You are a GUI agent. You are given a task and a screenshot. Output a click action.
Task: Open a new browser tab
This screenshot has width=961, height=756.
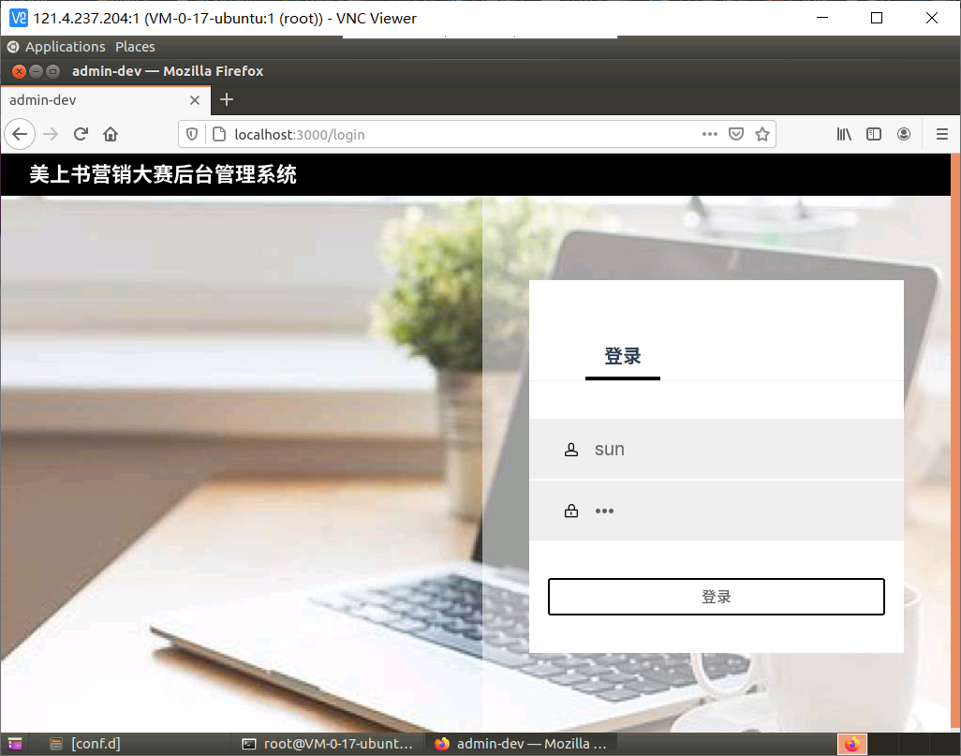coord(226,99)
